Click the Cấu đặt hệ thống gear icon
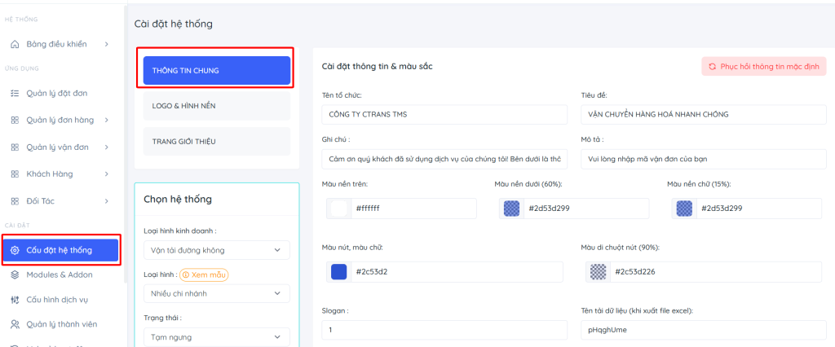The width and height of the screenshot is (835, 347). (x=15, y=250)
